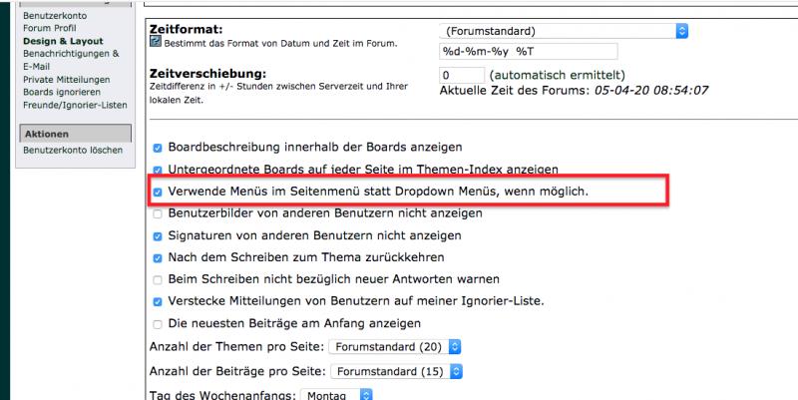Screen dimensions: 798x400
Task: Expand 'Anzahl der Themen pro Seite' dropdown
Action: [x=395, y=347]
